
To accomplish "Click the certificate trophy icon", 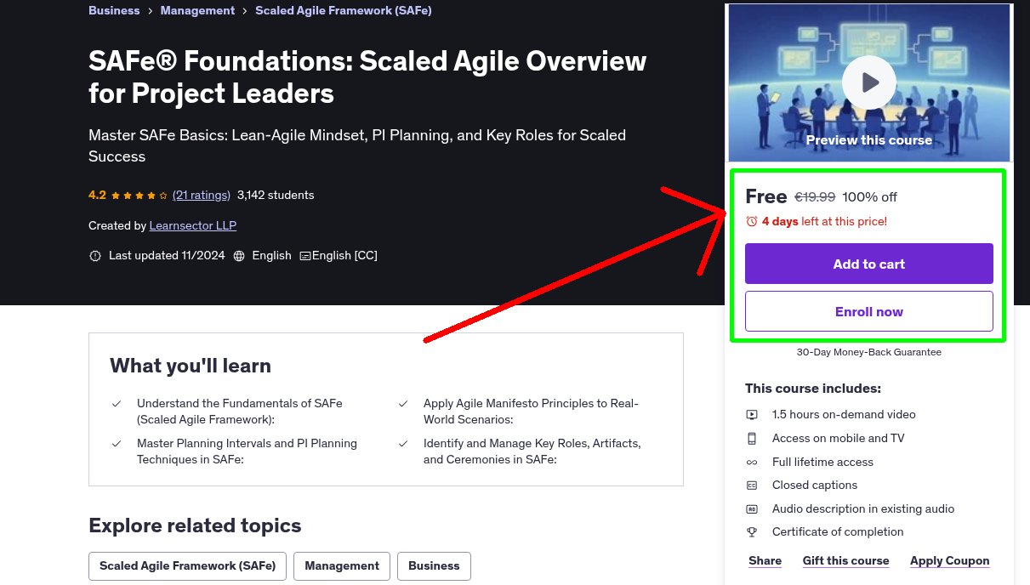I will point(752,532).
